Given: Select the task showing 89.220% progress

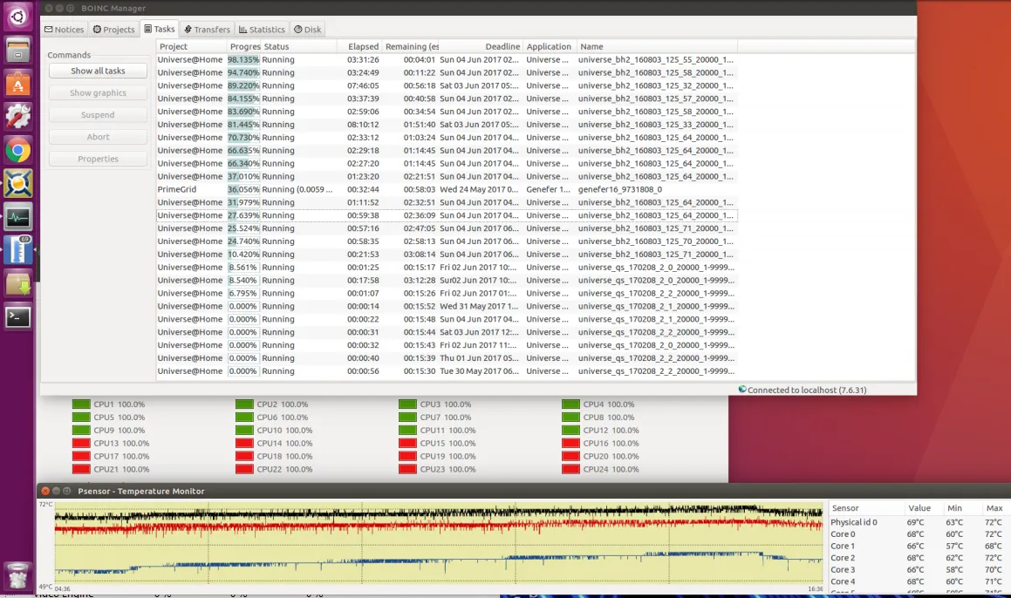Looking at the screenshot, I should point(447,85).
